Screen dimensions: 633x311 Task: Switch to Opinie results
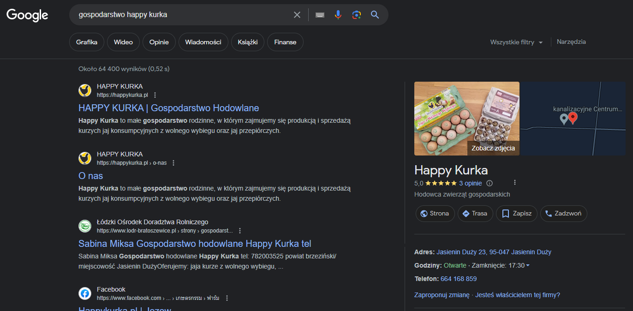point(159,42)
